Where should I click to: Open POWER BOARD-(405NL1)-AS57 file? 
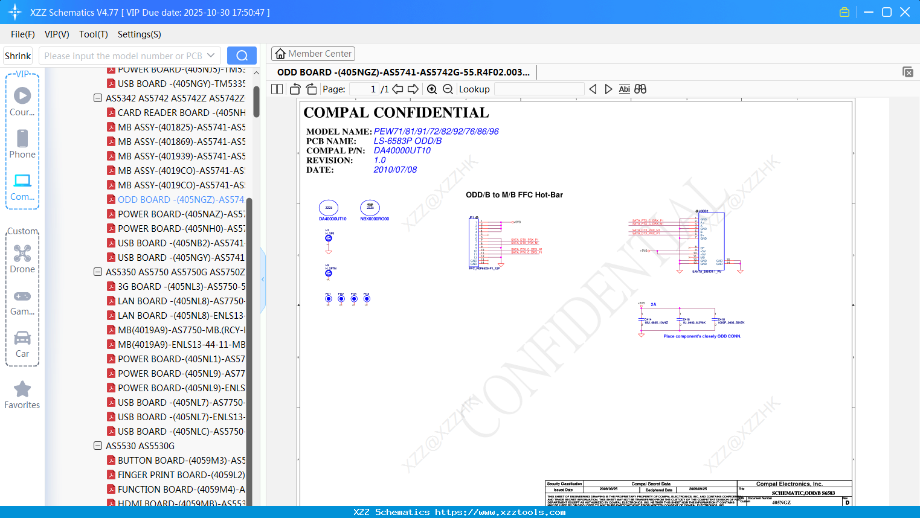176,359
